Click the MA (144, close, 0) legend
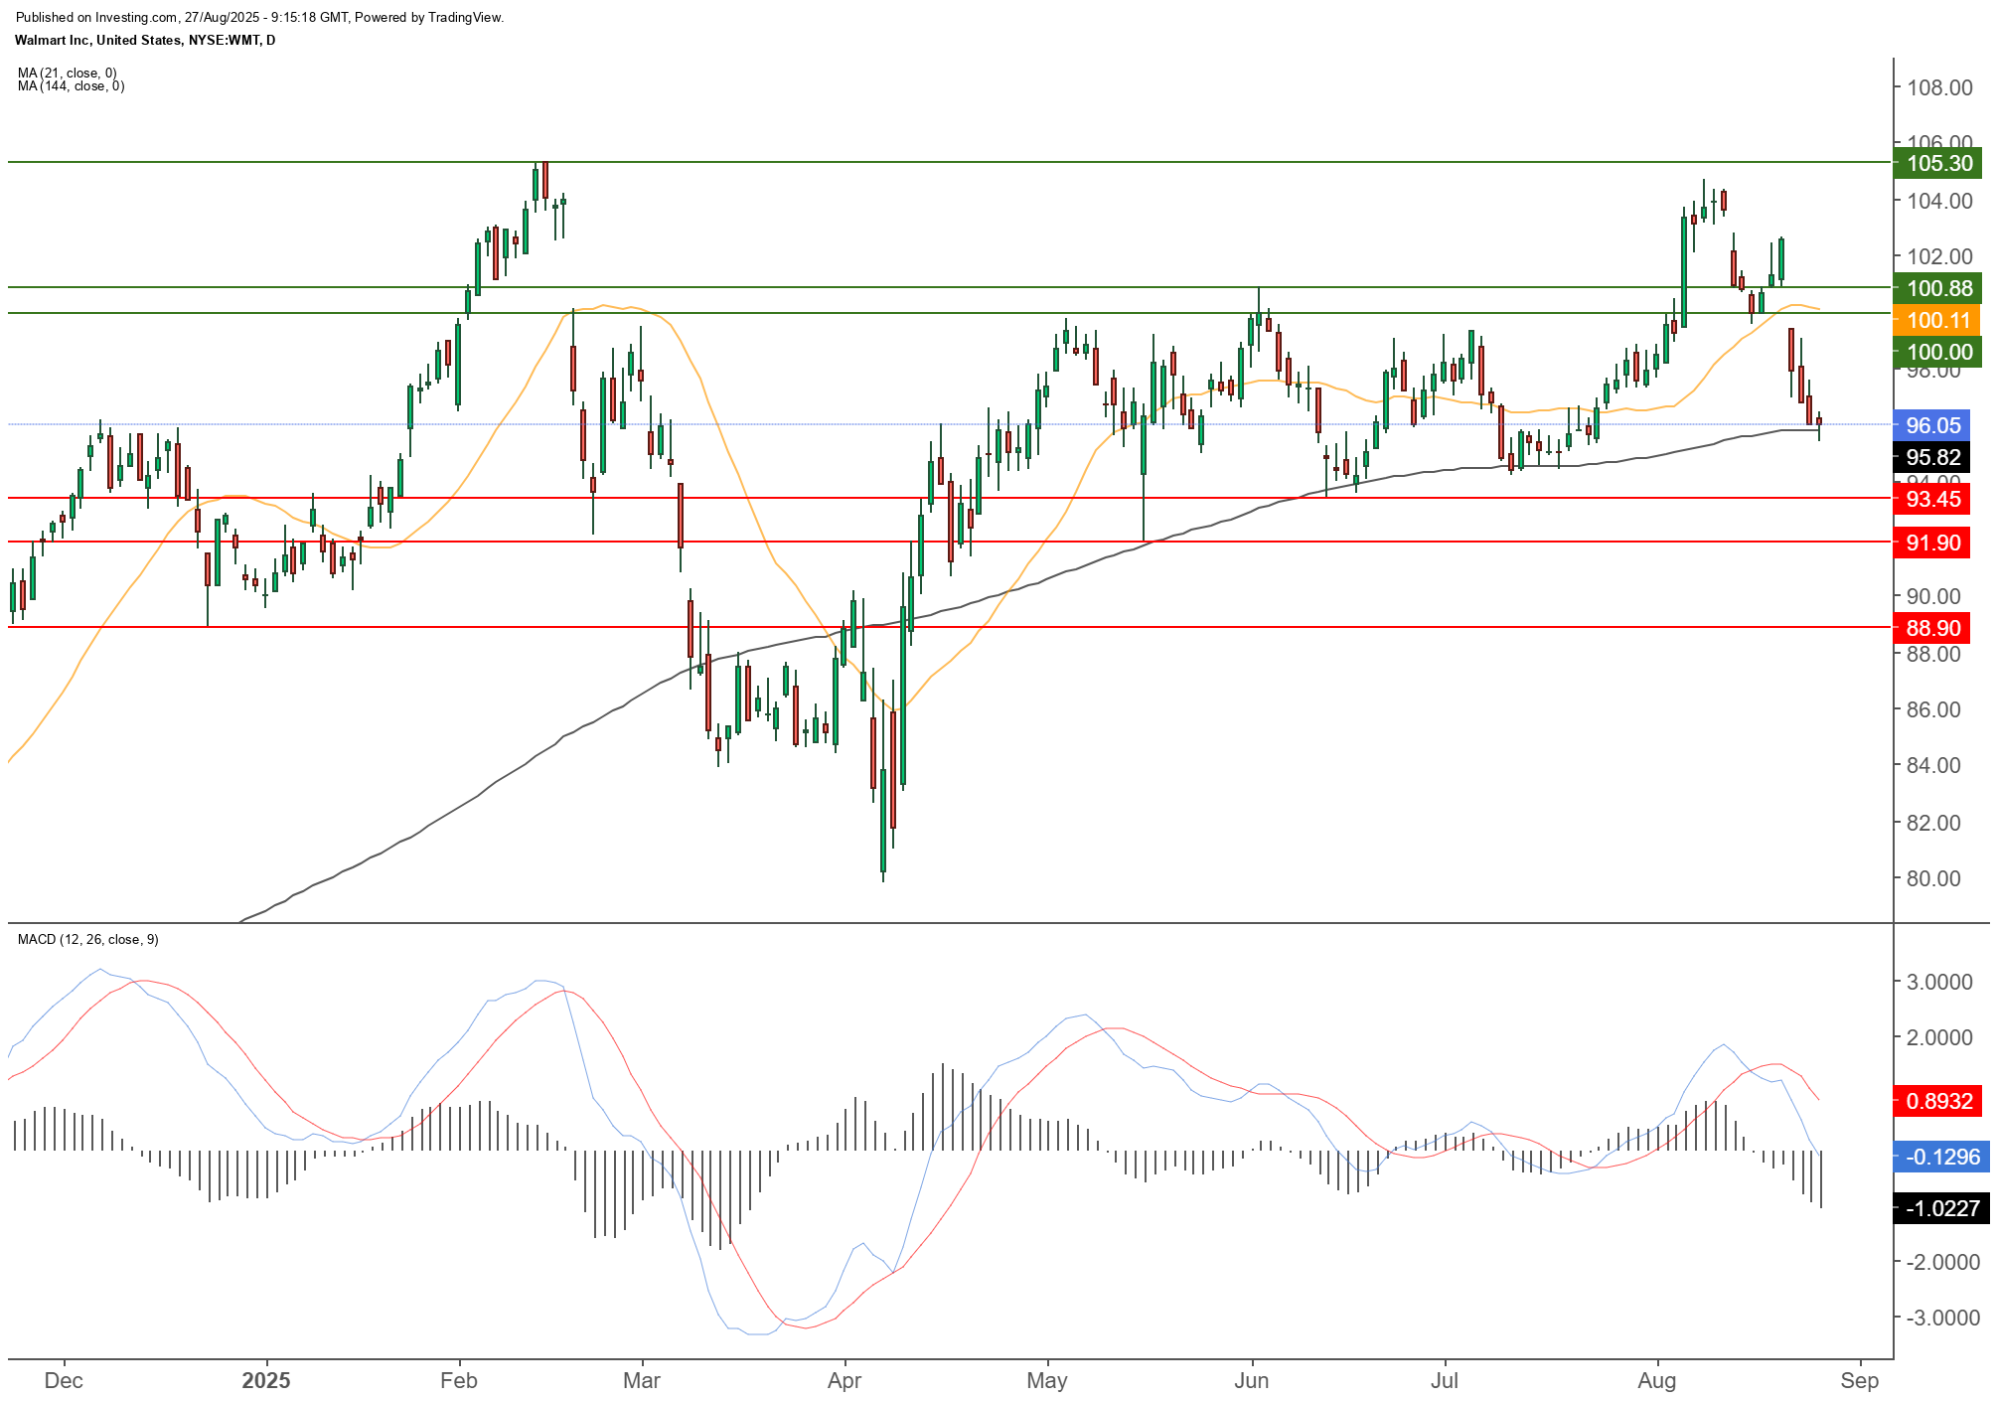Viewport: 1997px width, 1401px height. pos(71,86)
